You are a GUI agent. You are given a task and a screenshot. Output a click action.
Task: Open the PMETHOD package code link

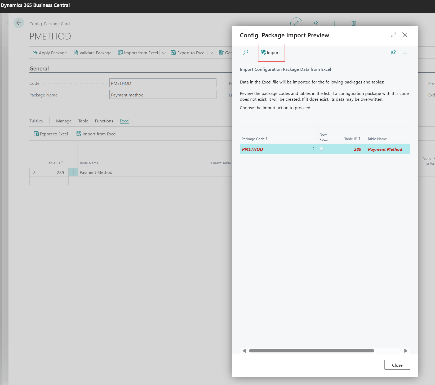pos(252,149)
